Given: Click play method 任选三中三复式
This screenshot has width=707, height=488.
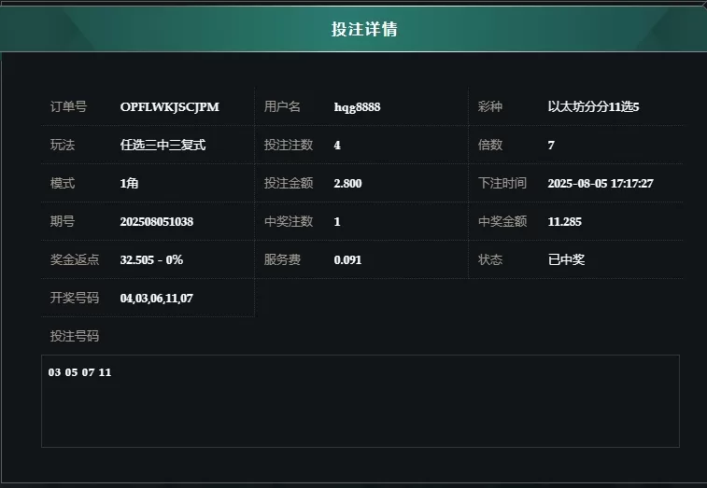Looking at the screenshot, I should (x=163, y=145).
